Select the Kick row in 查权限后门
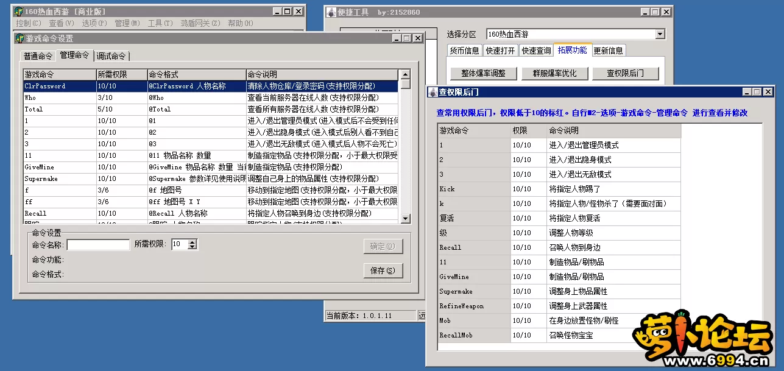Image resolution: width=784 pixels, height=371 pixels. tap(559, 189)
